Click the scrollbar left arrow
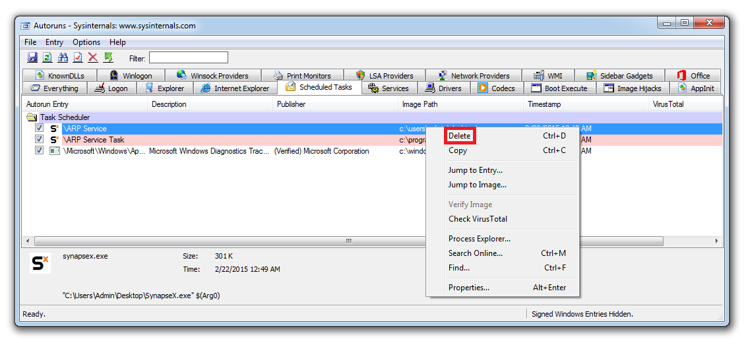The width and height of the screenshot is (748, 345). coord(28,241)
